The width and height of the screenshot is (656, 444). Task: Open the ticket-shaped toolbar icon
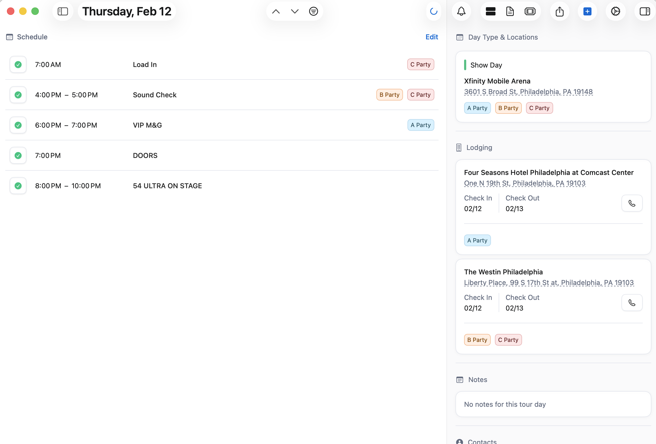530,11
